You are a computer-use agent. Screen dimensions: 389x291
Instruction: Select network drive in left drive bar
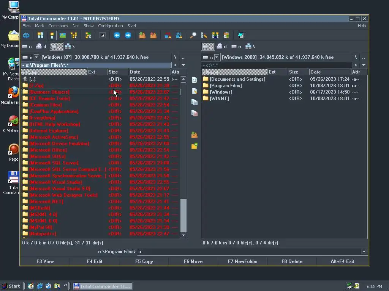pos(70,47)
